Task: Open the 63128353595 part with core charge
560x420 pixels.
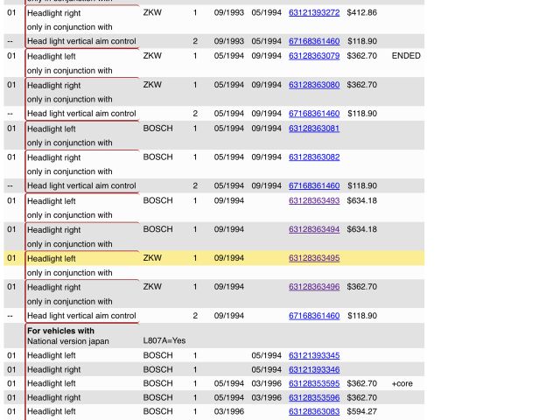Action: click(x=314, y=383)
